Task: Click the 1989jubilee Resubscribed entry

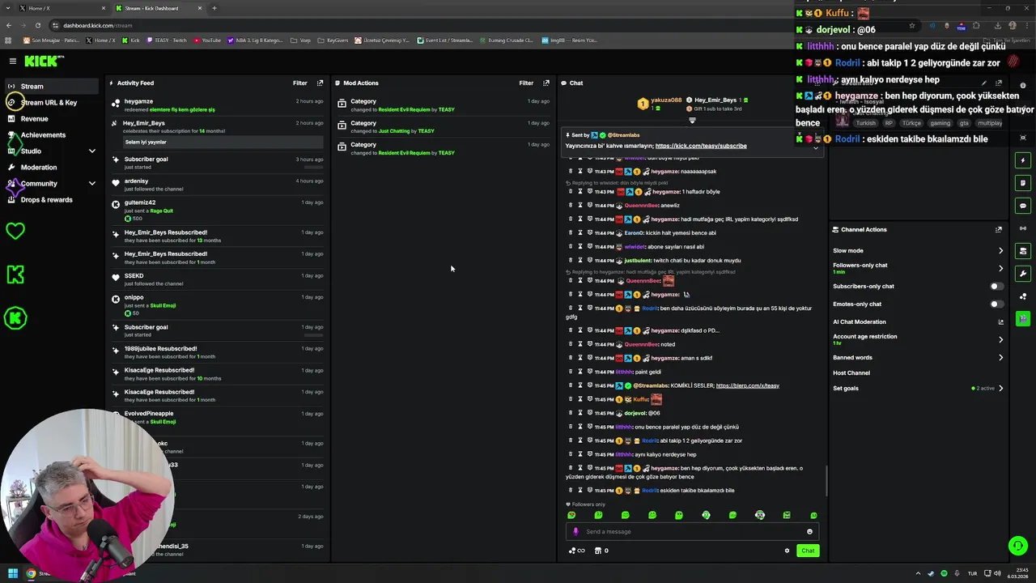Action: 219,352
